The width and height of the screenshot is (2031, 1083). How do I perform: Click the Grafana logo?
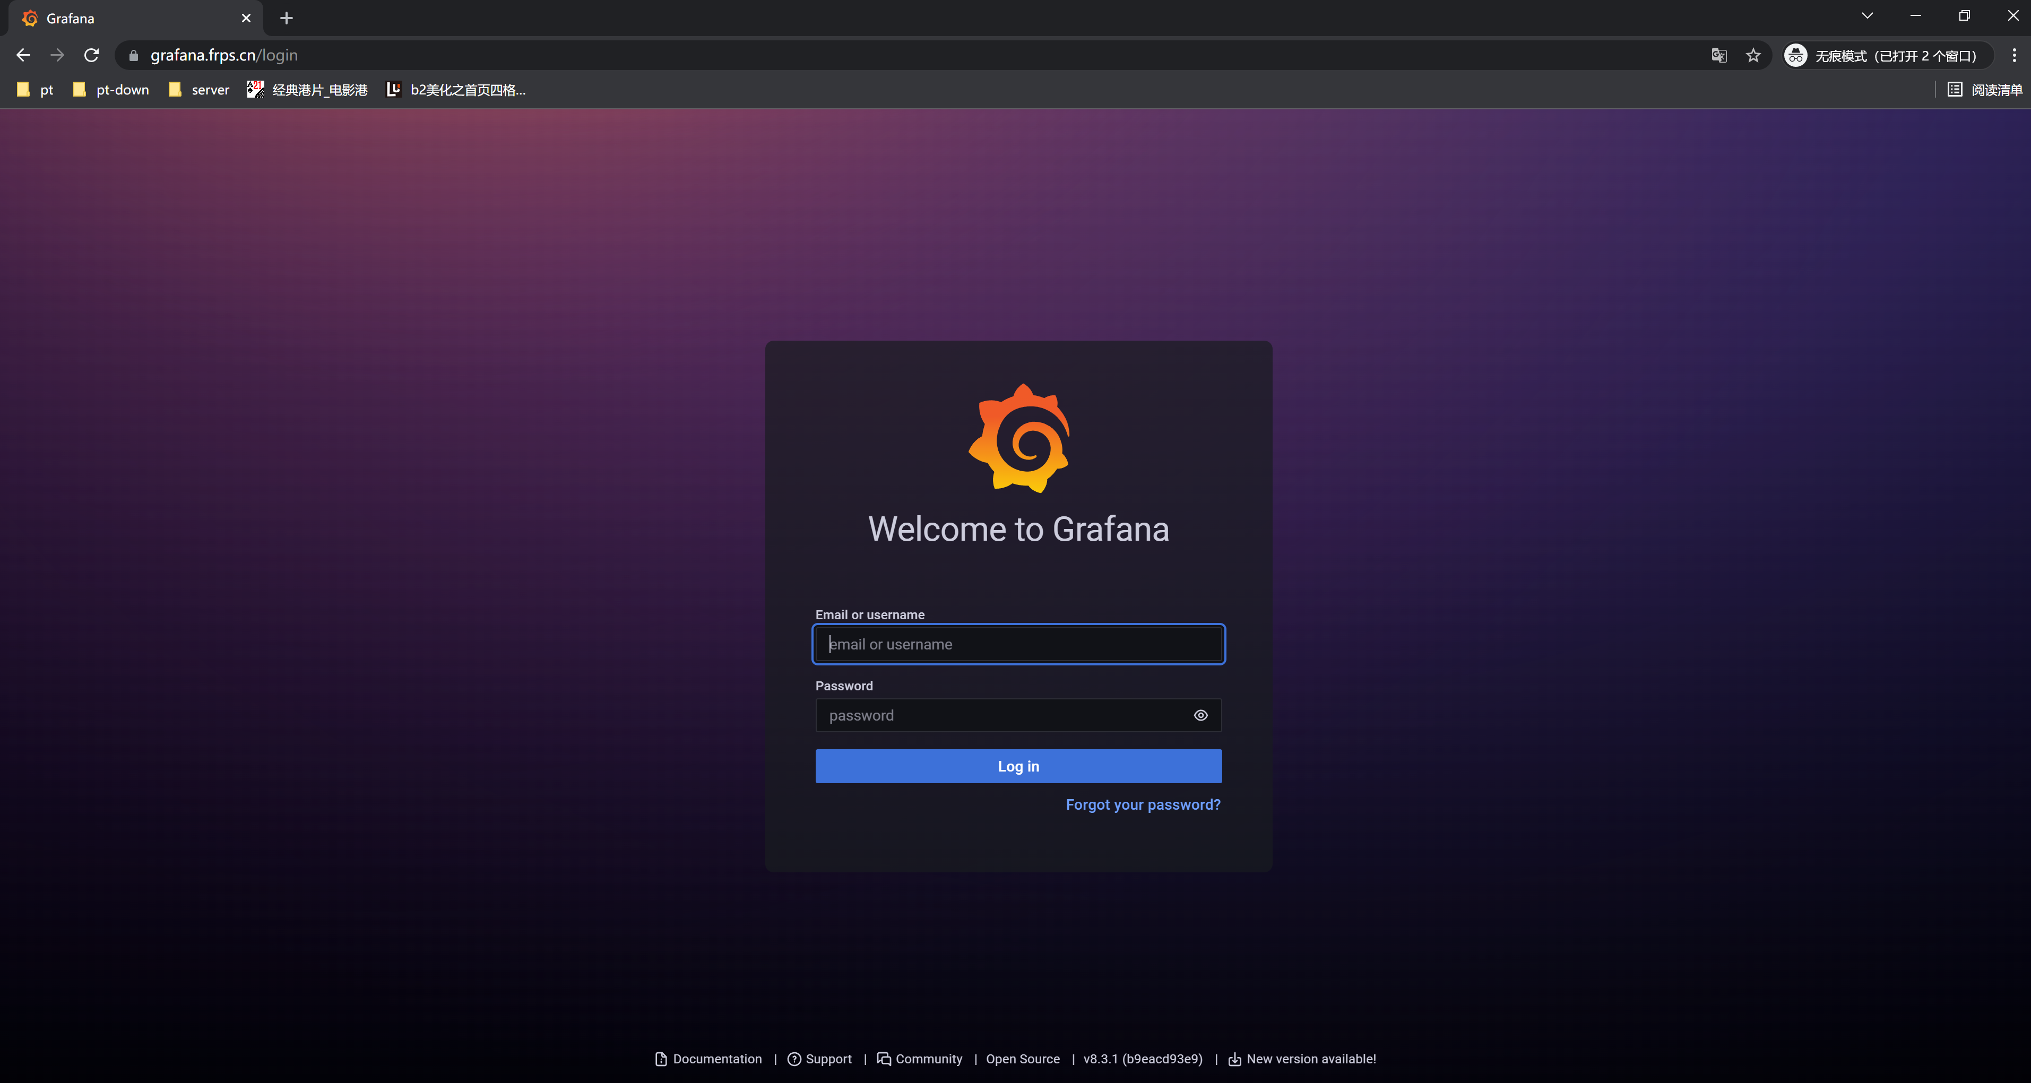pos(1018,438)
